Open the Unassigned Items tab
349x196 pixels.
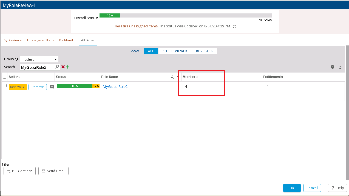41,40
